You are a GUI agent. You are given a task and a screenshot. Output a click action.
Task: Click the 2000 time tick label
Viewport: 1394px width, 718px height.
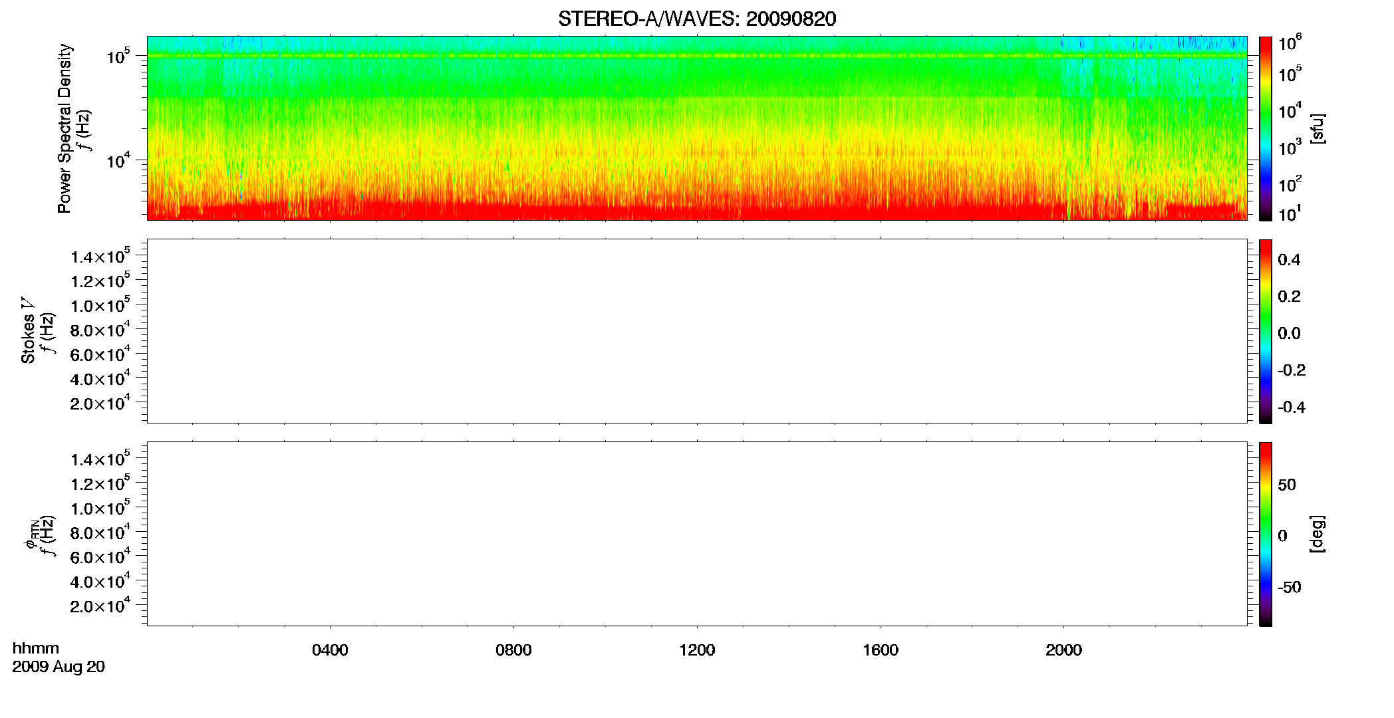[1063, 650]
